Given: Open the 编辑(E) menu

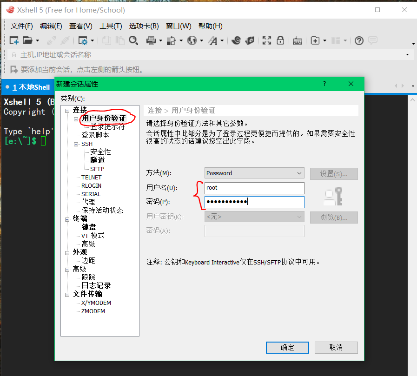Looking at the screenshot, I should point(51,26).
